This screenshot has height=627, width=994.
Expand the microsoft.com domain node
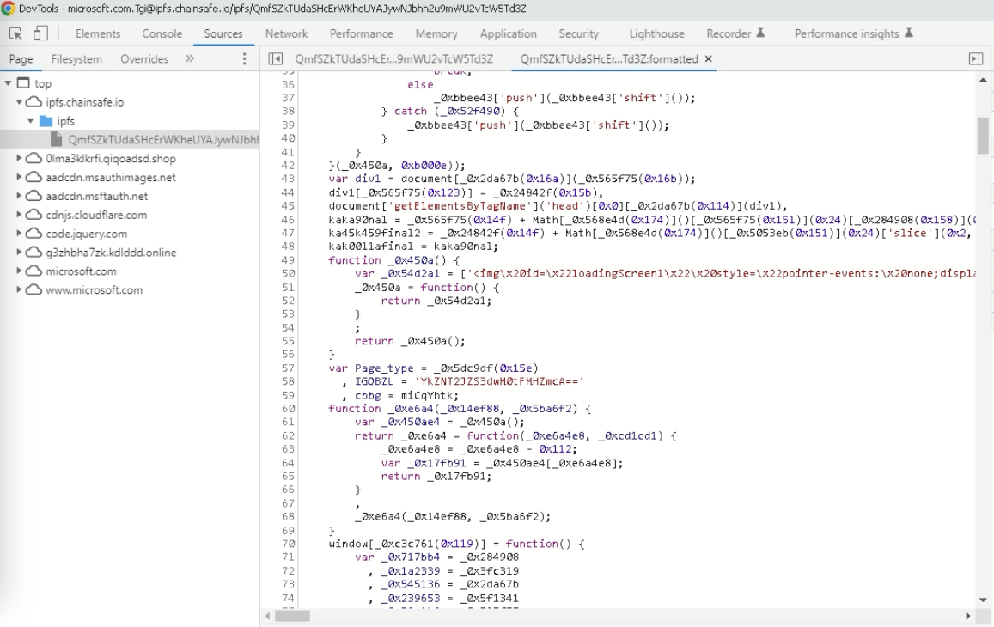coord(19,271)
